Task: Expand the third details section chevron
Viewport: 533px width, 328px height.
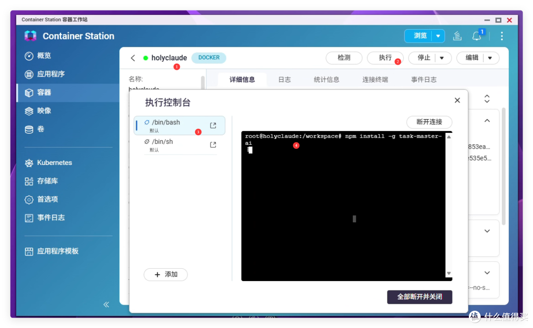Action: [x=487, y=273]
